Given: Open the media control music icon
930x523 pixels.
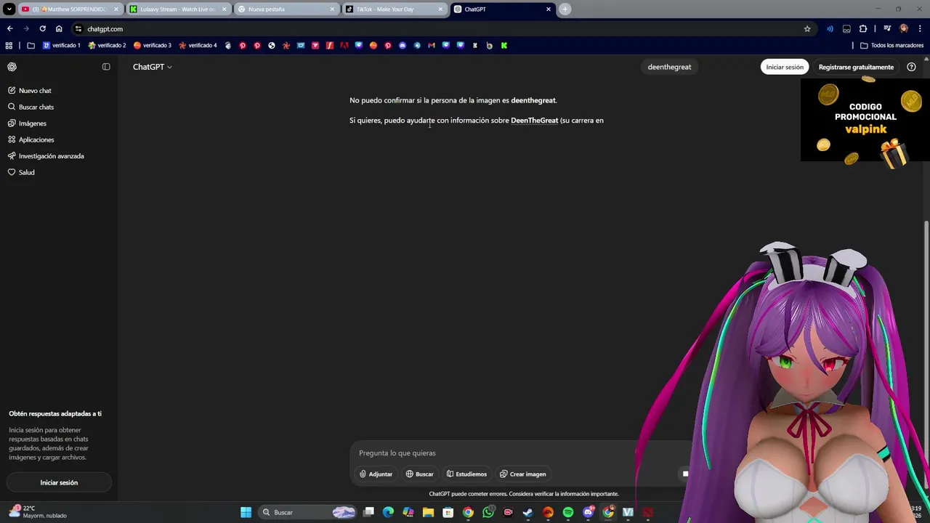Looking at the screenshot, I should 887,29.
